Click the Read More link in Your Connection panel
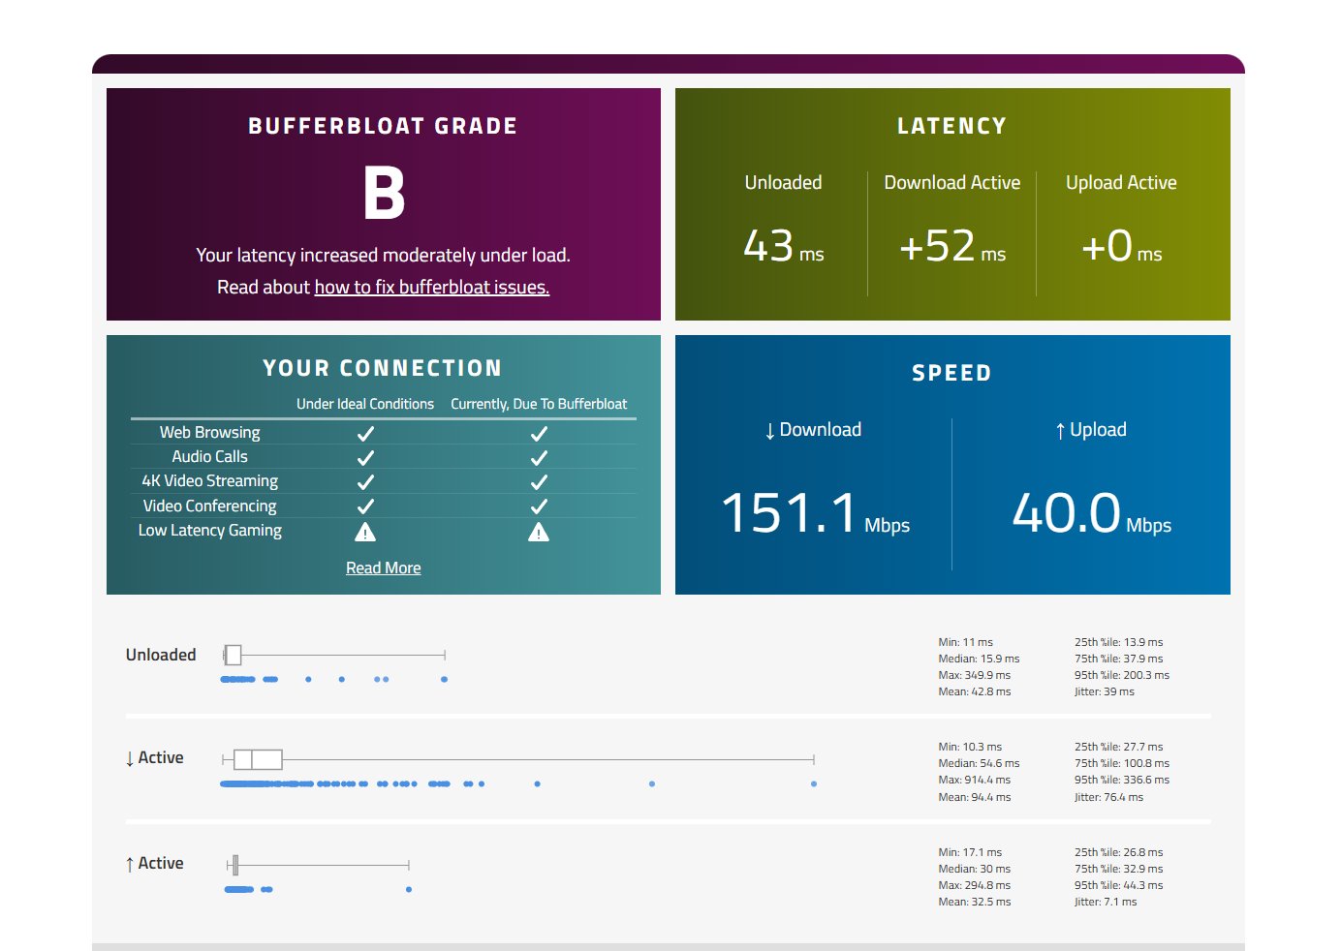This screenshot has width=1341, height=951. point(384,568)
